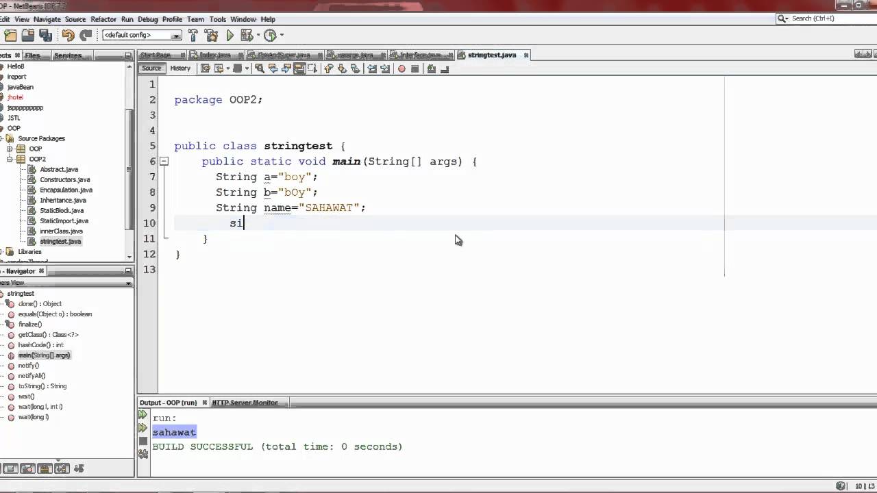Click the Clean and Build icon

click(211, 35)
